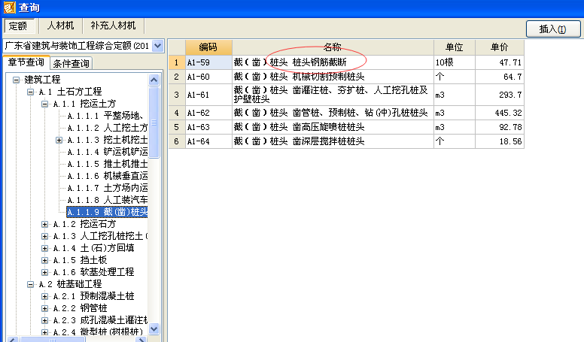Collapse the A.1 土石方工程 node

click(31, 92)
